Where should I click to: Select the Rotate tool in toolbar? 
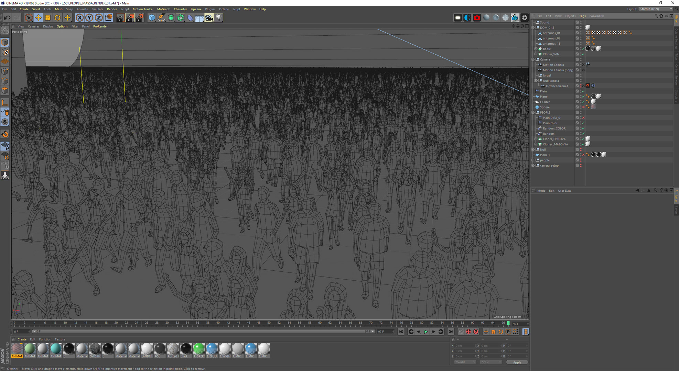57,18
